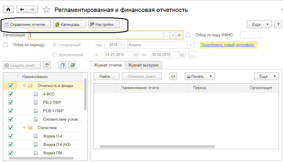This screenshot has height=163, width=283.
Task: Click the uncheck all boxes icon
Action: click(x=62, y=65)
